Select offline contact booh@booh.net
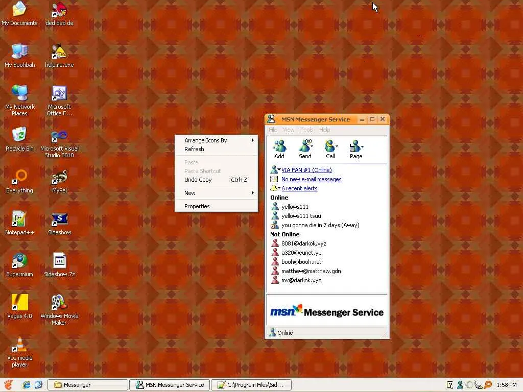Viewport: 523px width, 392px height. tap(301, 262)
